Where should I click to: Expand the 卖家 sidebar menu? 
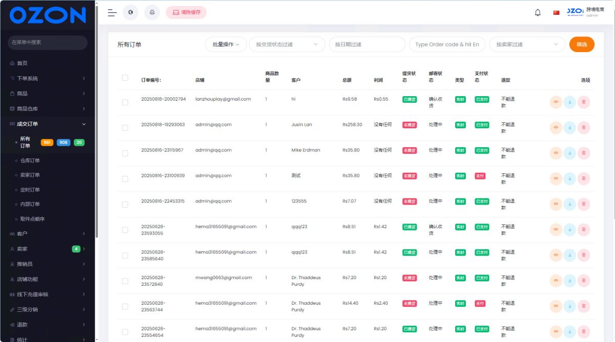pos(48,249)
